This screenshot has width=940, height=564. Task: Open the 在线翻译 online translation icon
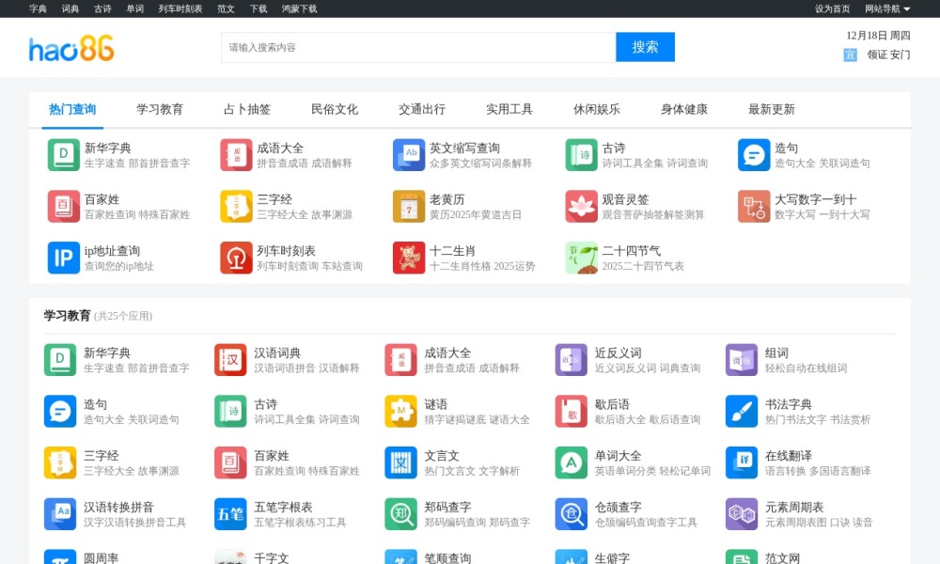742,462
